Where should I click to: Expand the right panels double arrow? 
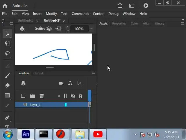[183, 20]
